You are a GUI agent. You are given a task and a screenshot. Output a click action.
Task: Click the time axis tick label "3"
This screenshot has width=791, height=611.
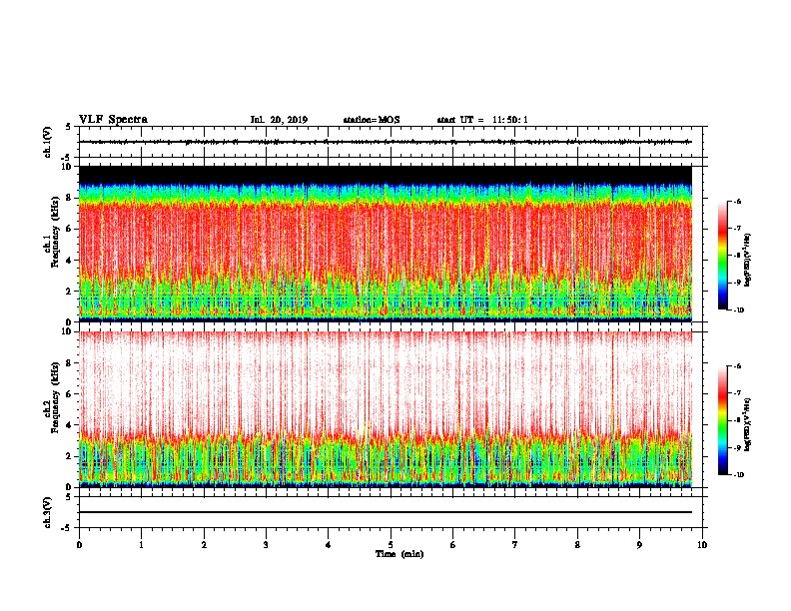point(266,545)
